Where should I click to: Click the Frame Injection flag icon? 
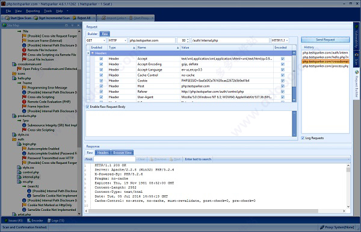click(24, 106)
